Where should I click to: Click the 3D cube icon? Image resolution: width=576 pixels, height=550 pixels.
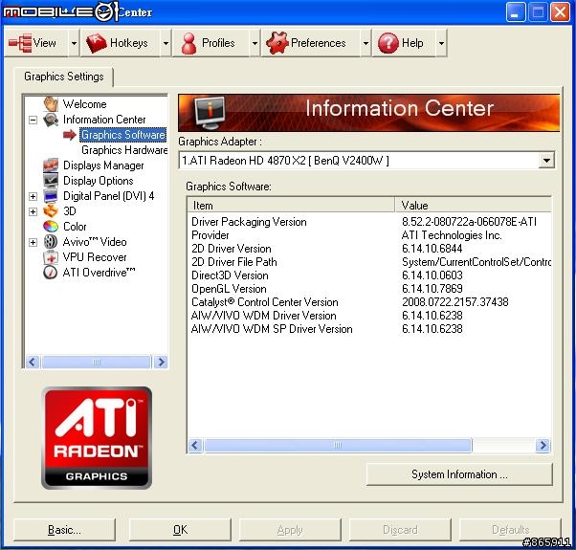click(x=51, y=211)
